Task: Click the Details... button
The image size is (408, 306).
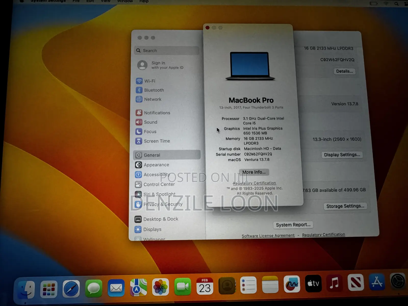Action: coord(345,71)
